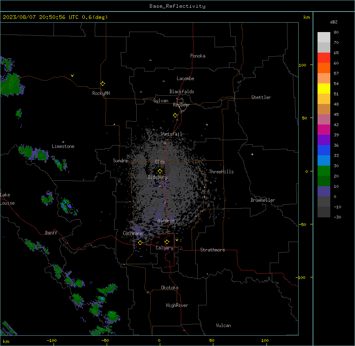Screen dimensions: 355x346
Task: Click the light blue 33-30 dBZ swatch
Action: tap(324, 161)
